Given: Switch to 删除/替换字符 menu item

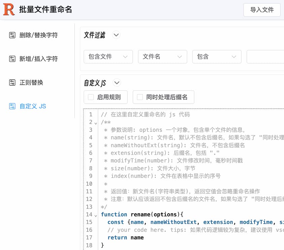Looking at the screenshot, I should (38, 35).
